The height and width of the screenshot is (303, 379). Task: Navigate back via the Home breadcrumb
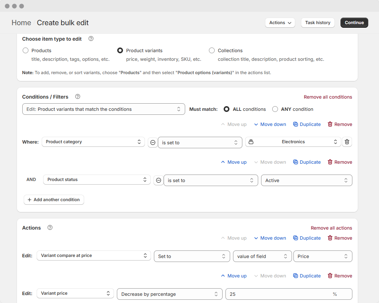click(21, 23)
